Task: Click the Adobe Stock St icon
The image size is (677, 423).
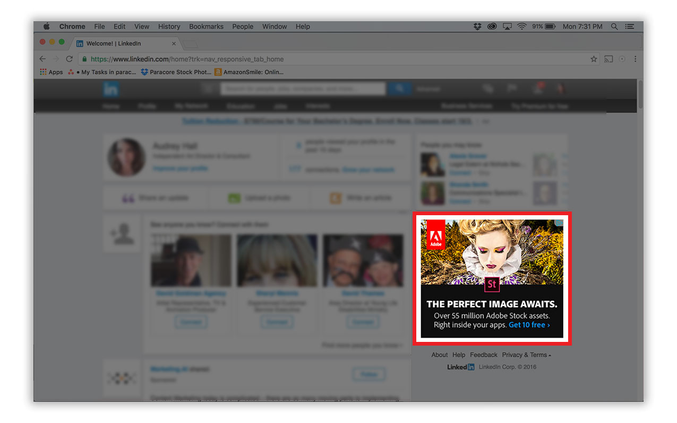Action: pyautogui.click(x=492, y=284)
